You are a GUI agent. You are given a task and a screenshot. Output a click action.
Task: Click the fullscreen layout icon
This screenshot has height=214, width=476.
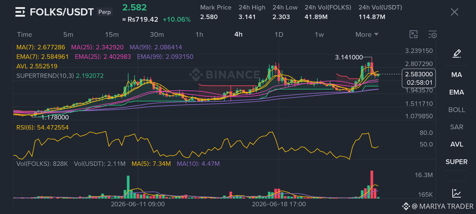point(414,34)
